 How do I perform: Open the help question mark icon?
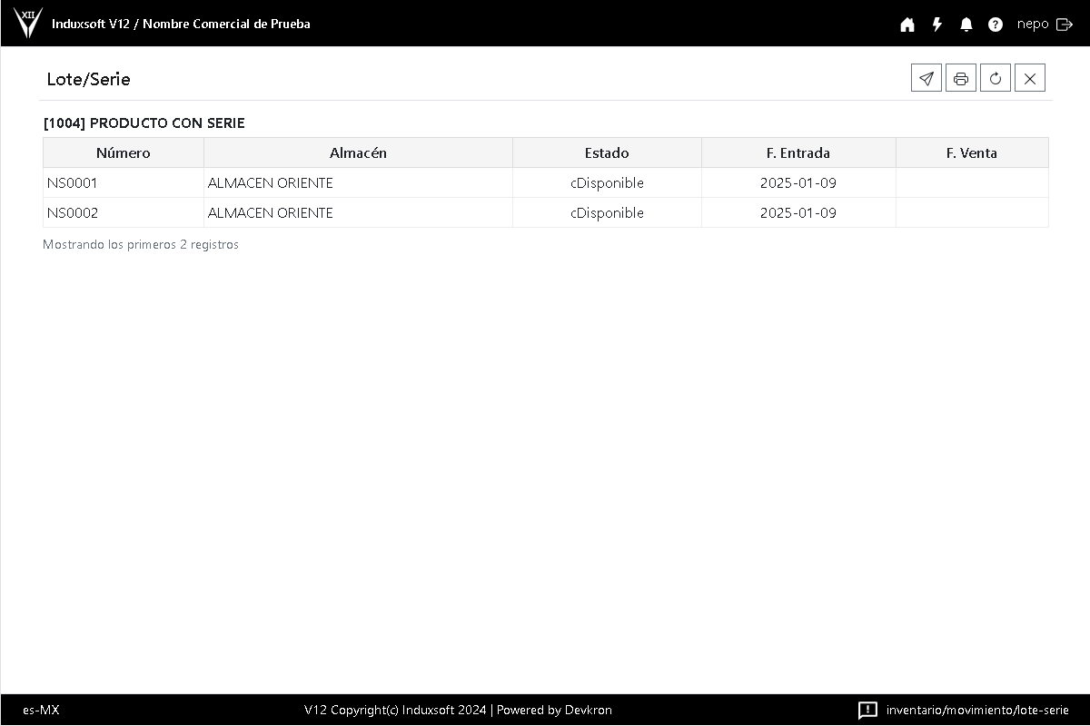click(996, 25)
